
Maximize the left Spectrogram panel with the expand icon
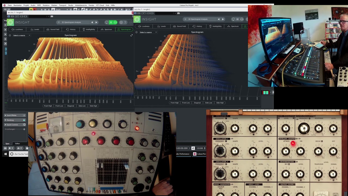[132, 35]
